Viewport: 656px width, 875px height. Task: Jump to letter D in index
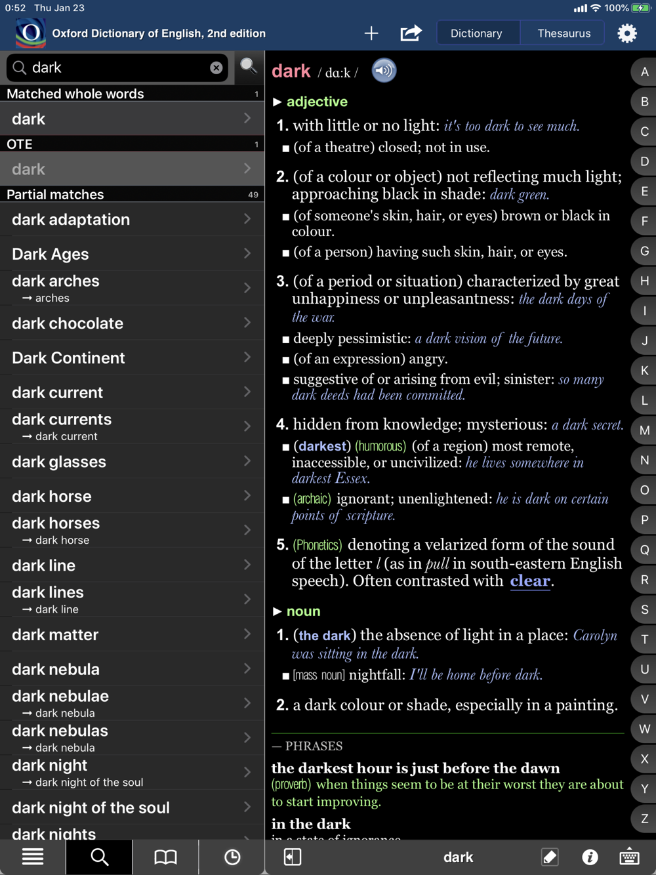point(645,161)
